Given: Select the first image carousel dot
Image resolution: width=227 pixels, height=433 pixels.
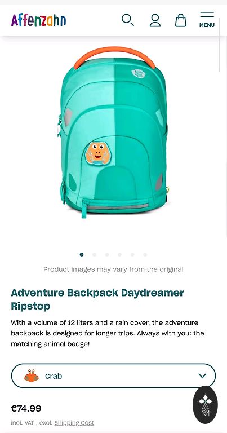Looking at the screenshot, I should 82,255.
